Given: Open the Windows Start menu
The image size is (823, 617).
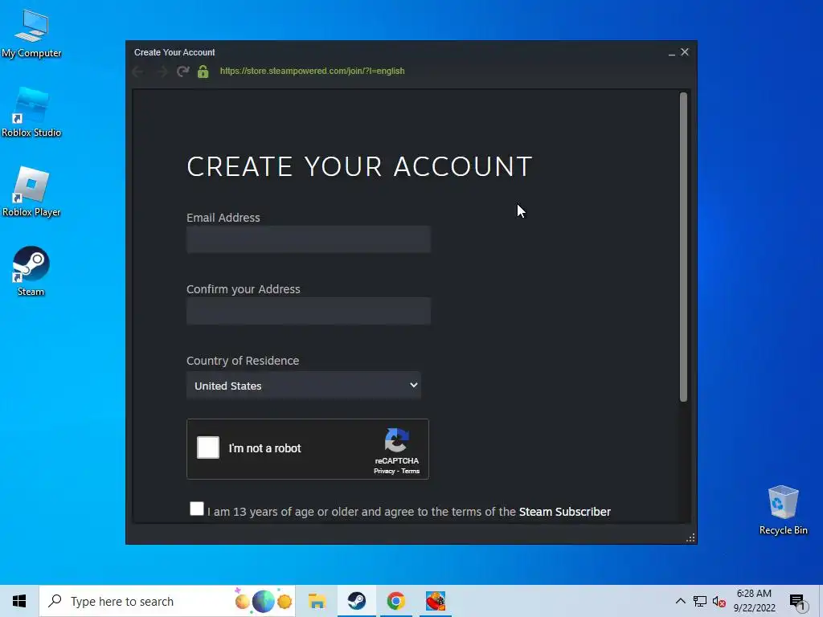Looking at the screenshot, I should point(19,601).
